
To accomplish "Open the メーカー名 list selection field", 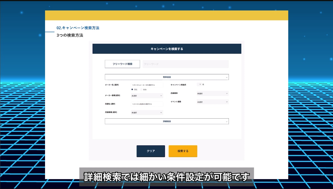I will point(147,85).
